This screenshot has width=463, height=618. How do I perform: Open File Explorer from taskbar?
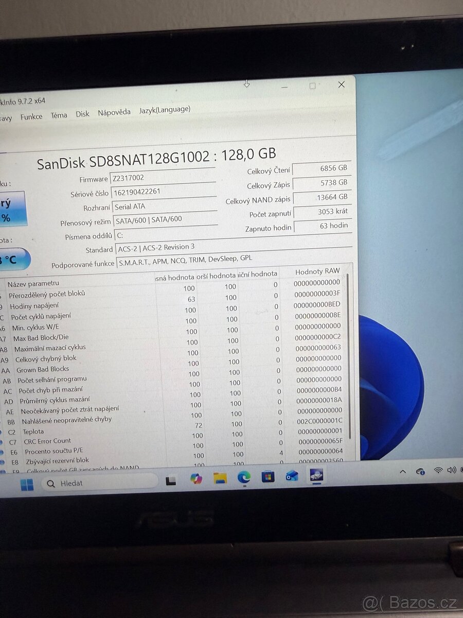tap(220, 478)
